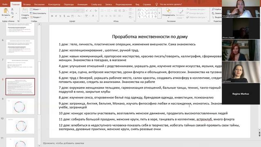This screenshot has width=261, height=147.
Task: Select the oval shape in gallery
Action: coord(152,10)
